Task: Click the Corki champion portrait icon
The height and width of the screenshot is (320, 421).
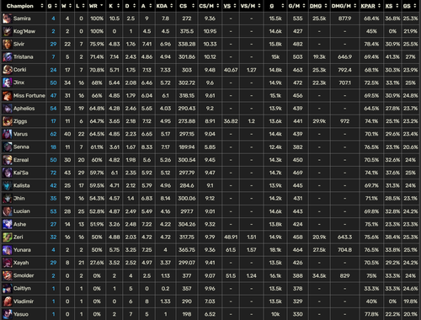Action: coord(7,70)
